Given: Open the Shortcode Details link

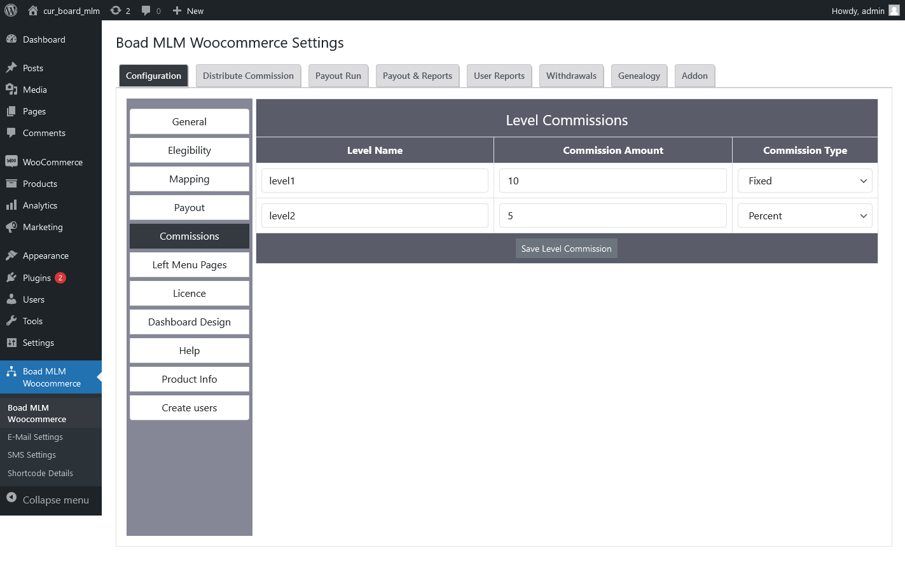Looking at the screenshot, I should tap(40, 473).
